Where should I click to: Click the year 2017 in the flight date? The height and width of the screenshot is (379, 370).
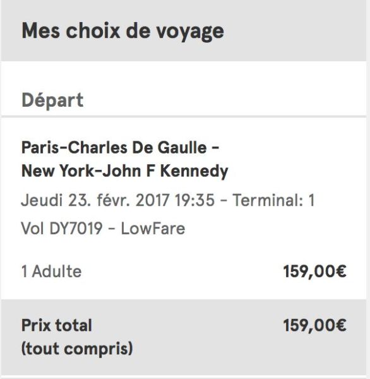pos(152,200)
